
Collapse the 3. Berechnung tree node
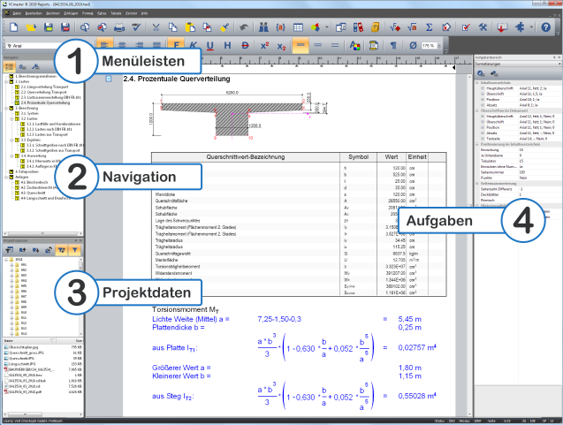(x=5, y=108)
